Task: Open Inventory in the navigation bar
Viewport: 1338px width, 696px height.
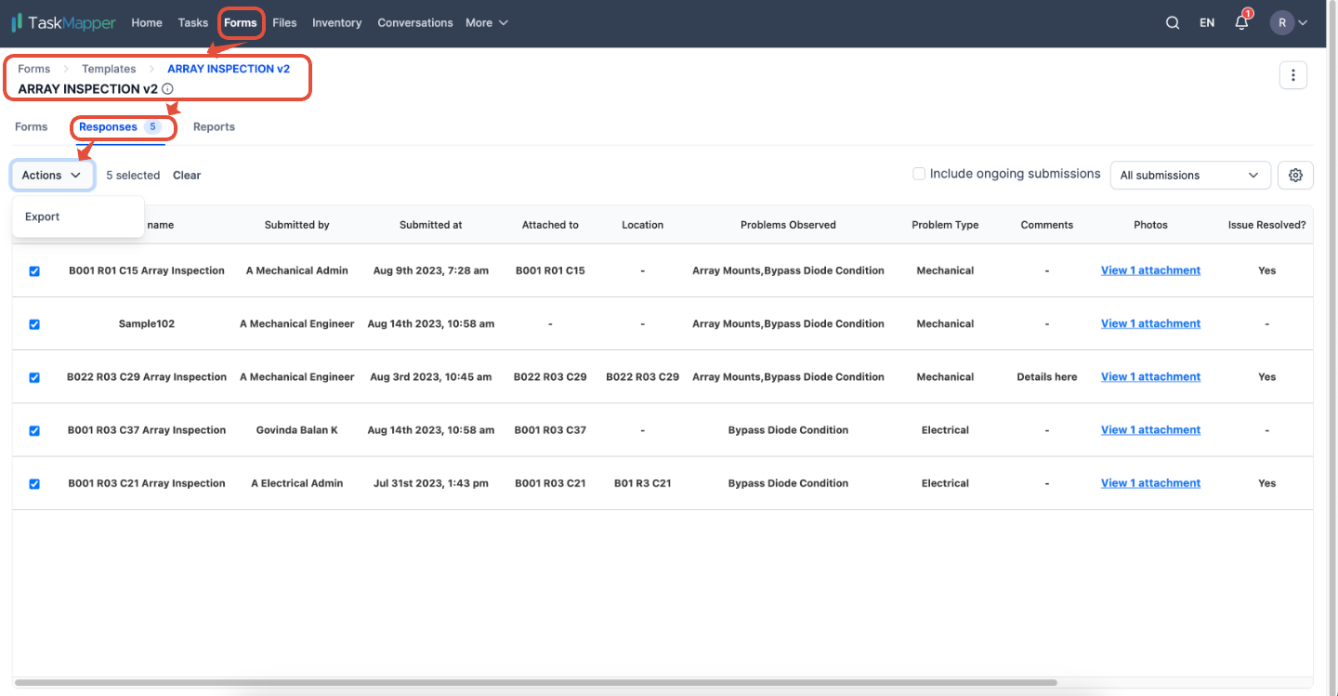Action: point(336,22)
